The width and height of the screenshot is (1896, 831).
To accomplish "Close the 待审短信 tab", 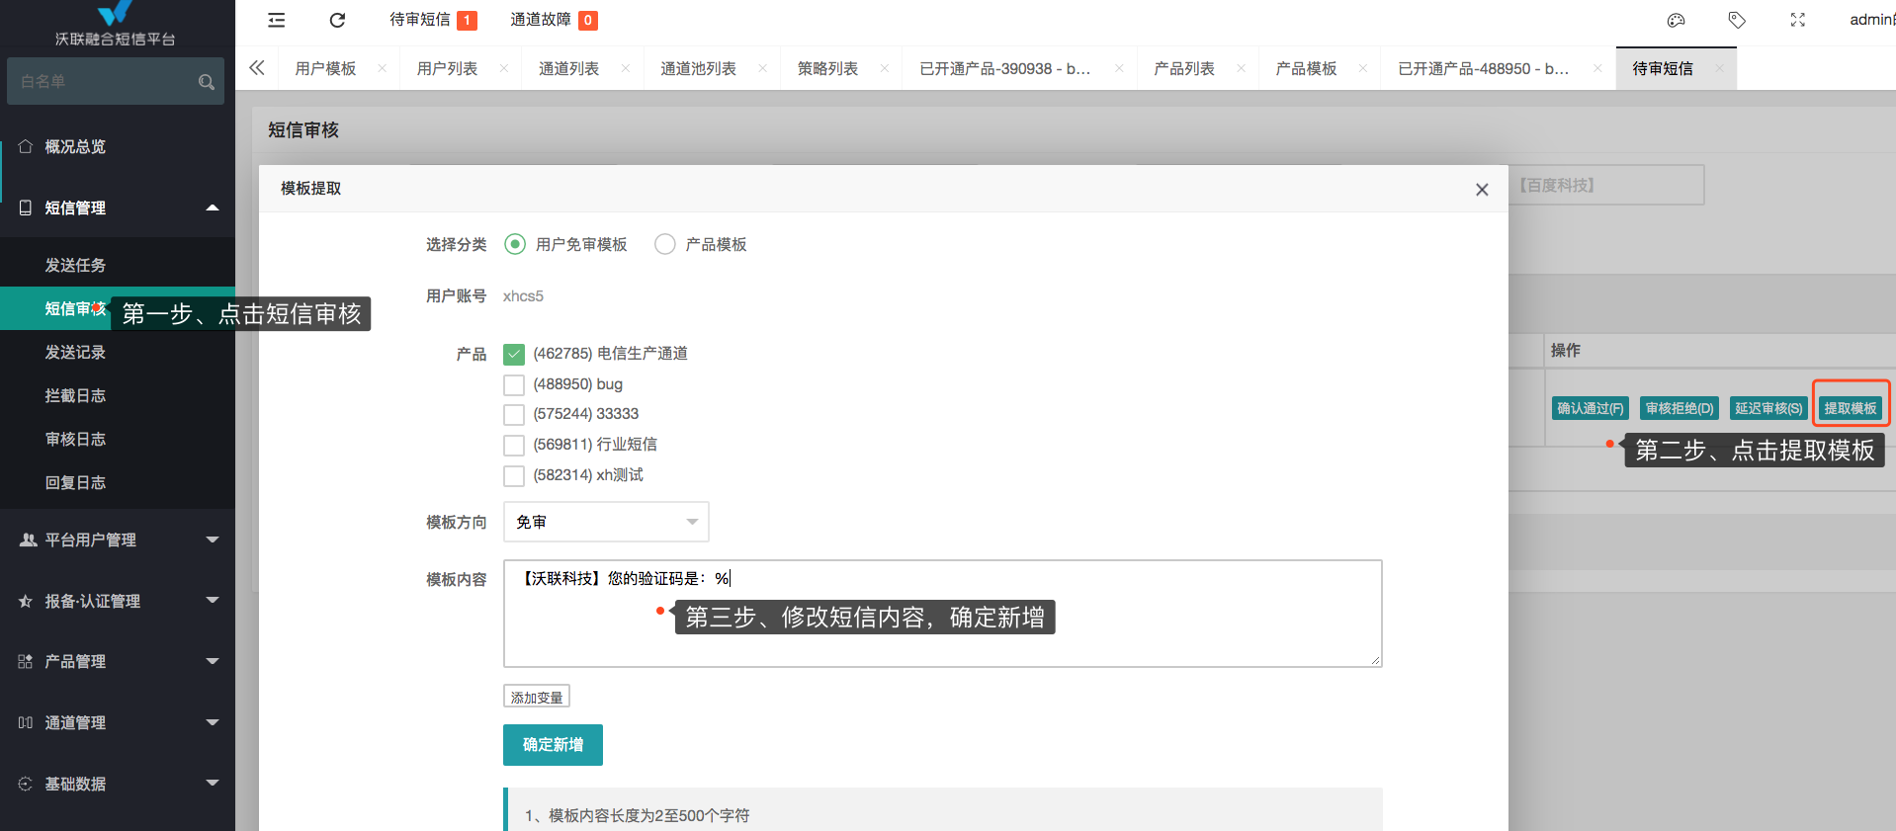I will tap(1719, 68).
